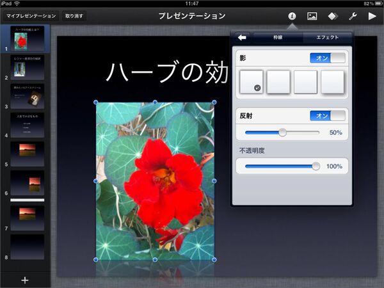Tap the 11:47 clock in status bar
Screen dimensions: 384x288
point(192,3)
